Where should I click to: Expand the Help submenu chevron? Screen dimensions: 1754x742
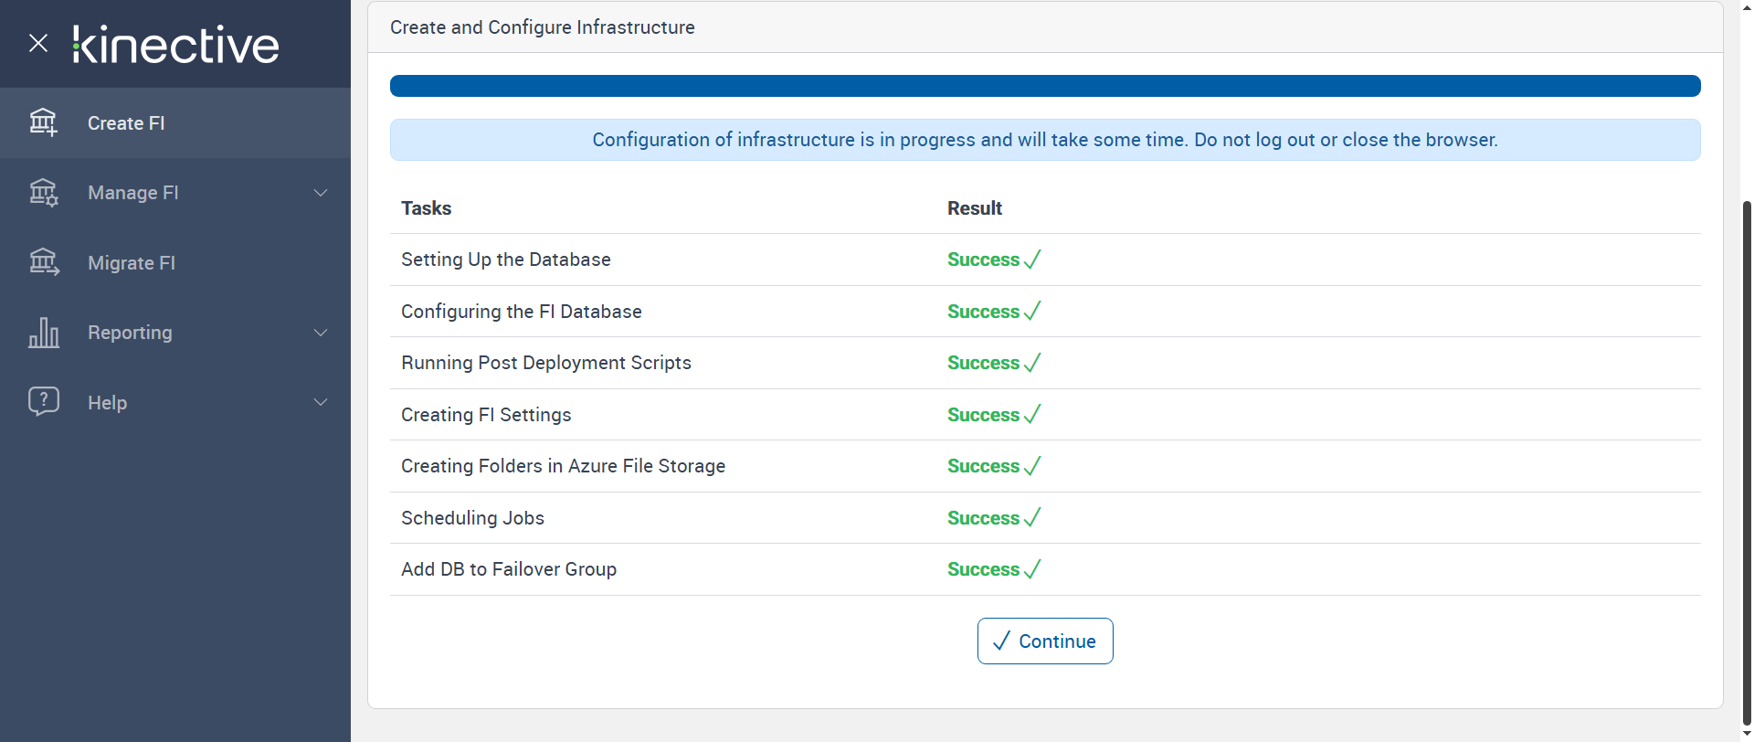[321, 402]
